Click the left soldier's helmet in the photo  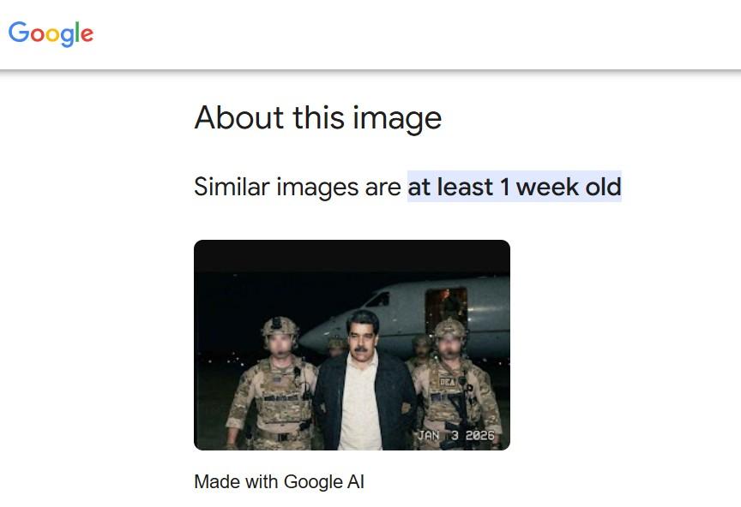(x=279, y=328)
